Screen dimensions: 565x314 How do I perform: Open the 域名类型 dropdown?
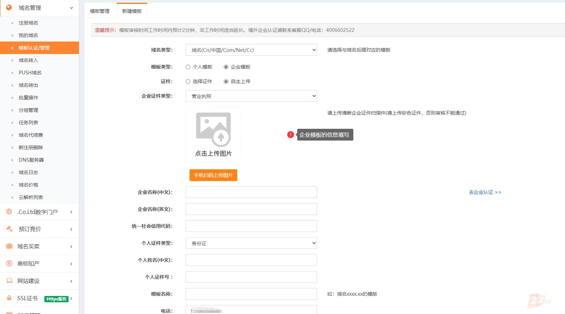pos(251,50)
